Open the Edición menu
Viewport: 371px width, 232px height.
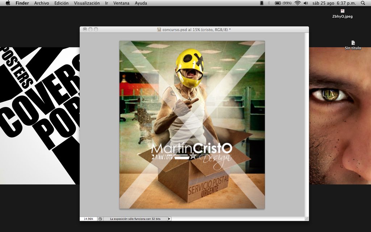pyautogui.click(x=61, y=3)
